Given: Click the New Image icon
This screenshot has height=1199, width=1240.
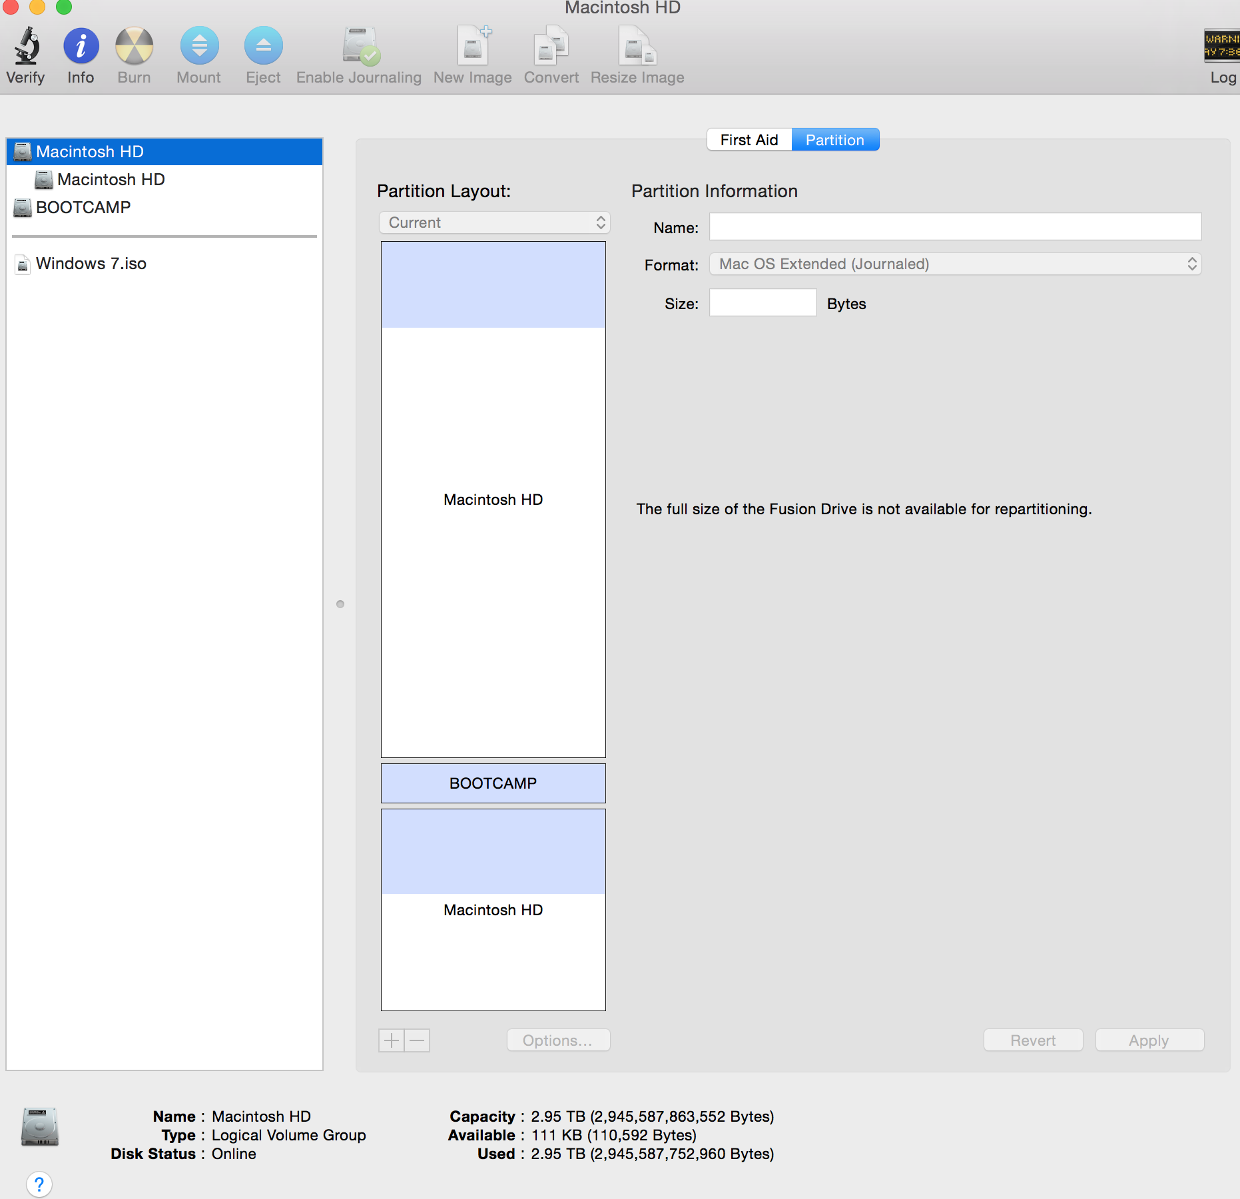Looking at the screenshot, I should [x=474, y=46].
